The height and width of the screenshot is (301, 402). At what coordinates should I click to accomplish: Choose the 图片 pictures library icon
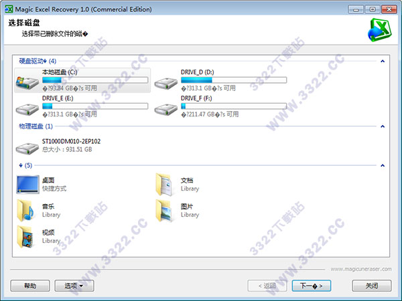(x=164, y=211)
